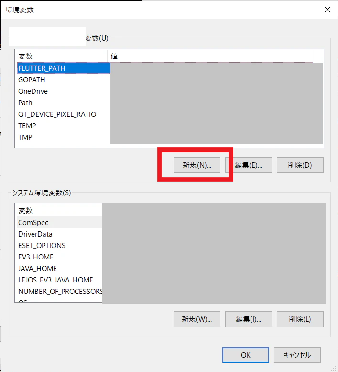338x372 pixels.
Task: Select the GOPATH user variable row
Action: 64,80
